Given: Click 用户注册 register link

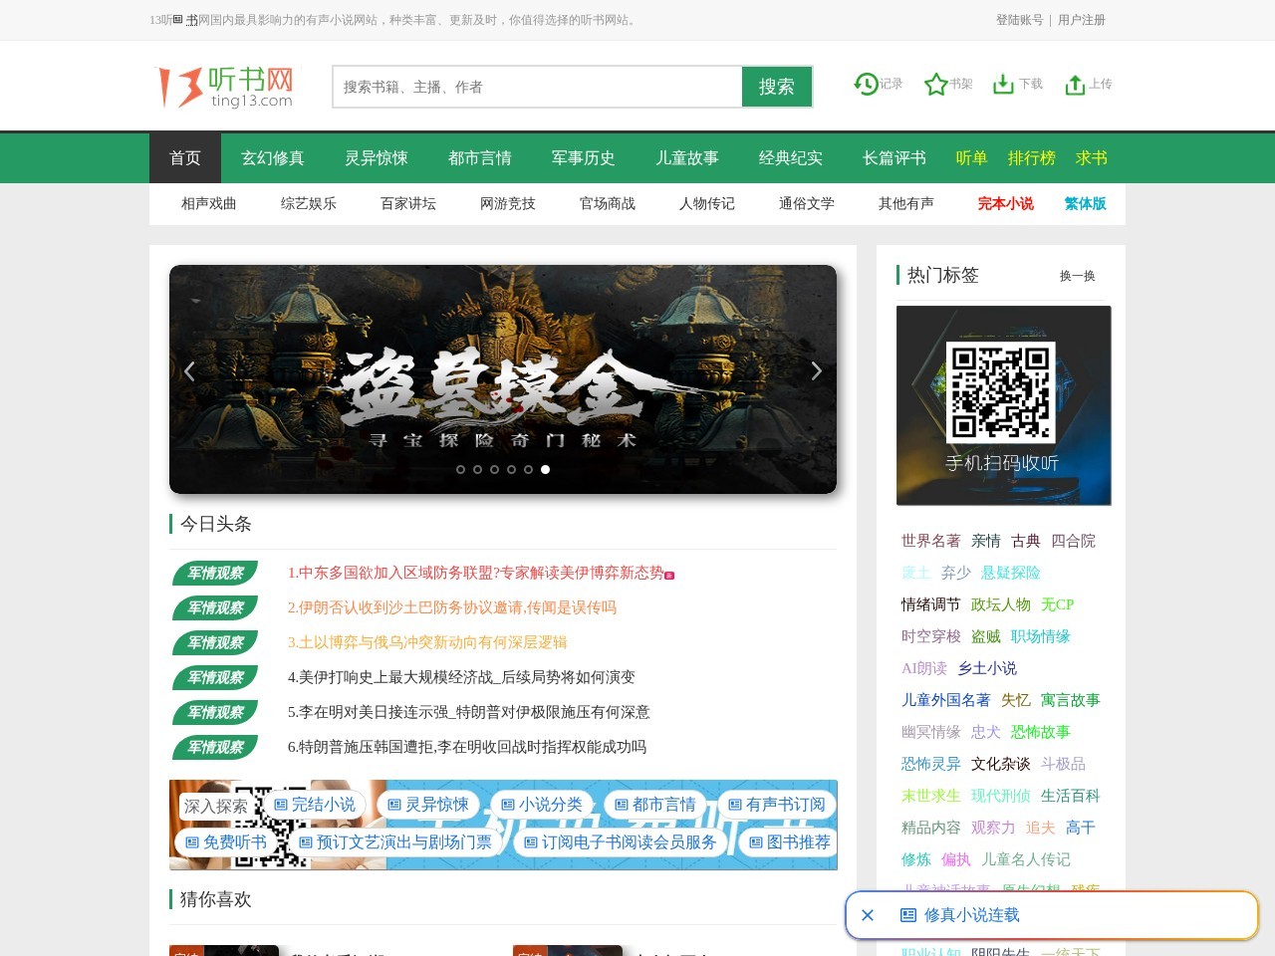Looking at the screenshot, I should 1082,20.
